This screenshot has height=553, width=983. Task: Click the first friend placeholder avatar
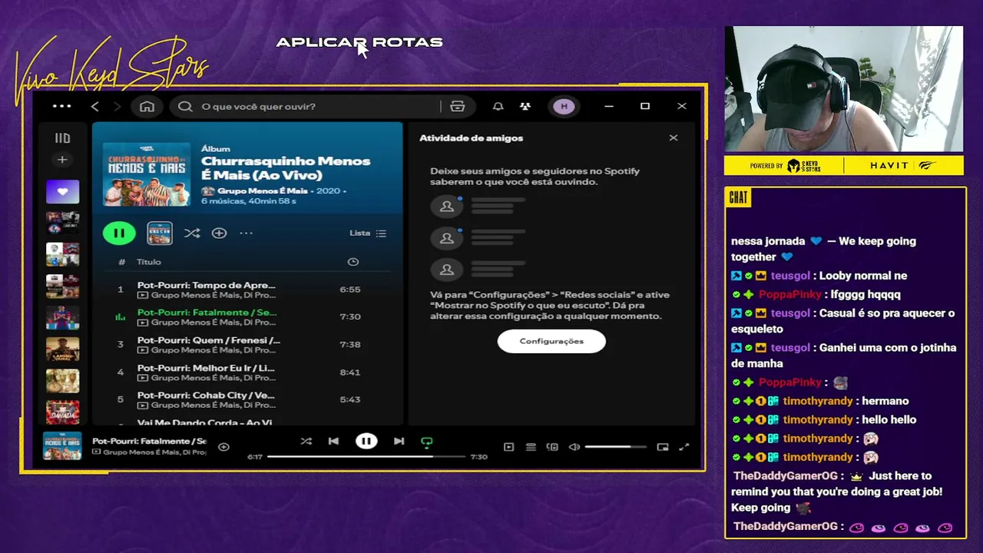tap(446, 207)
